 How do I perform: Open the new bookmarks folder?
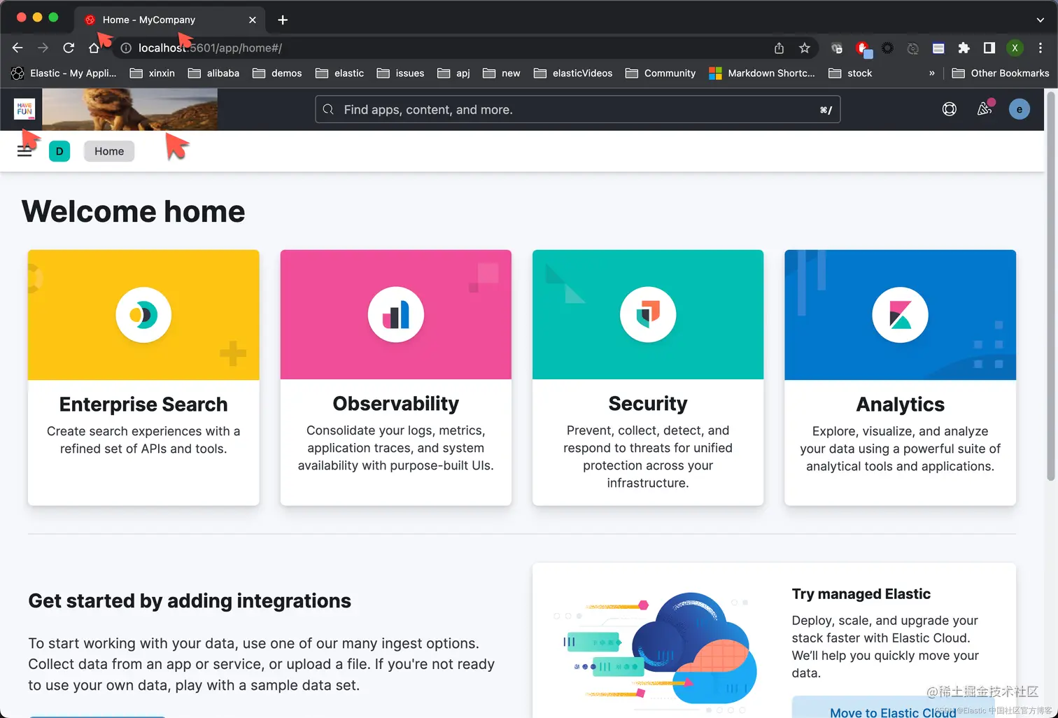[x=502, y=73]
